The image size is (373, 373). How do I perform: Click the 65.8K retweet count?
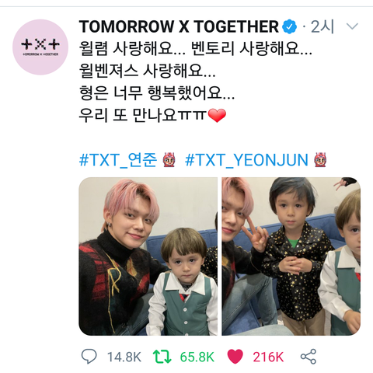[197, 357]
